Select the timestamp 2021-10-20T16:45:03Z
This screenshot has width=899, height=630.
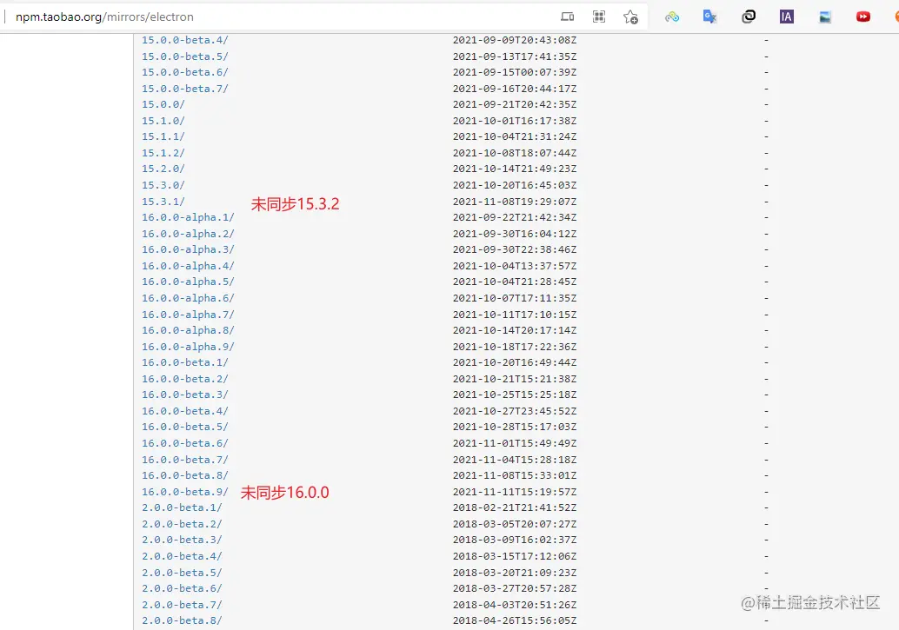click(x=515, y=185)
